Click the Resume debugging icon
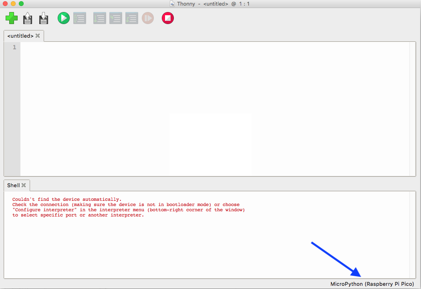The height and width of the screenshot is (289, 421). tap(148, 18)
